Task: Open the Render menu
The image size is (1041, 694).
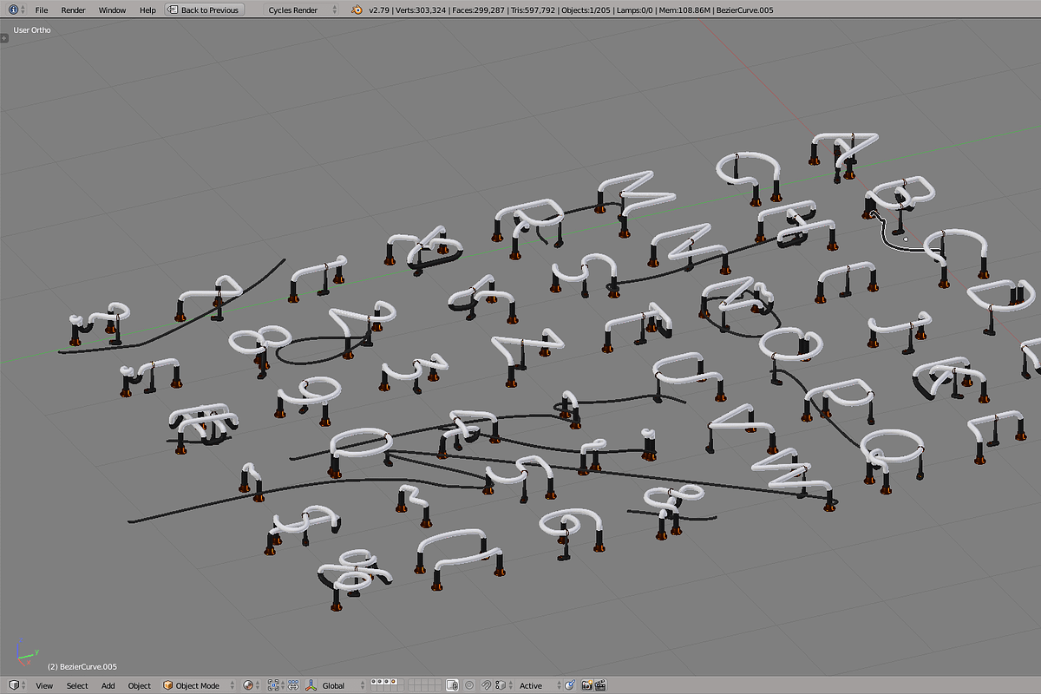Action: pos(73,10)
